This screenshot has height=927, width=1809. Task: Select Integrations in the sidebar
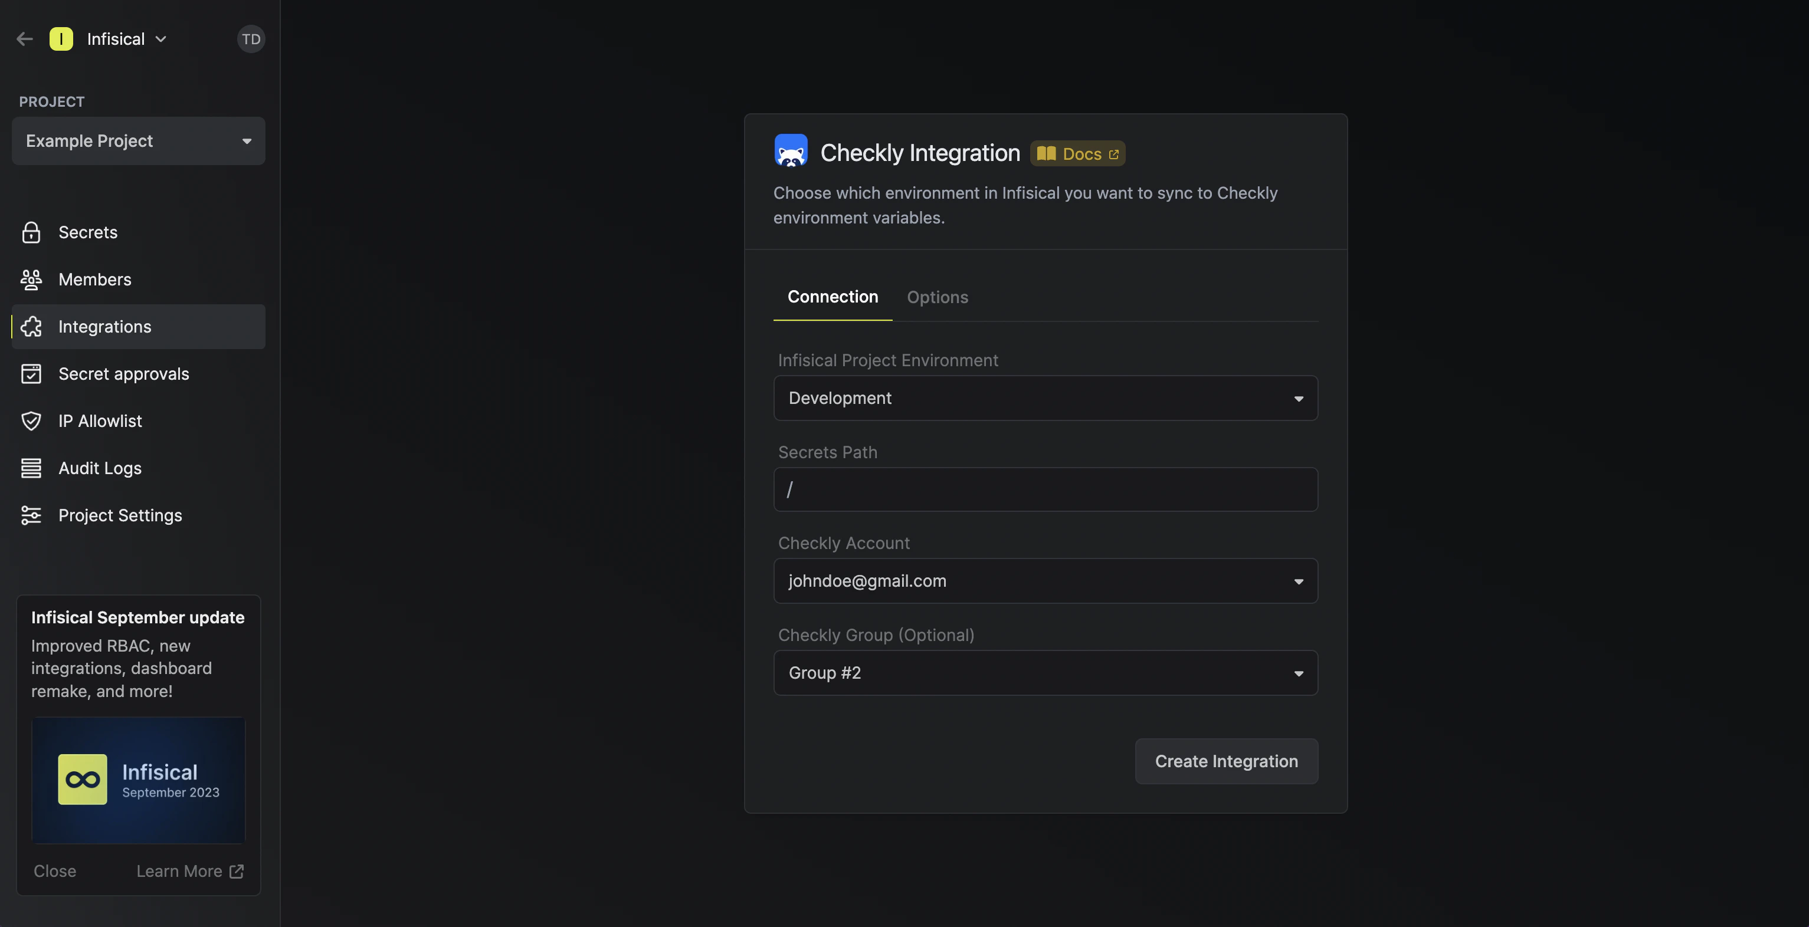coord(138,326)
